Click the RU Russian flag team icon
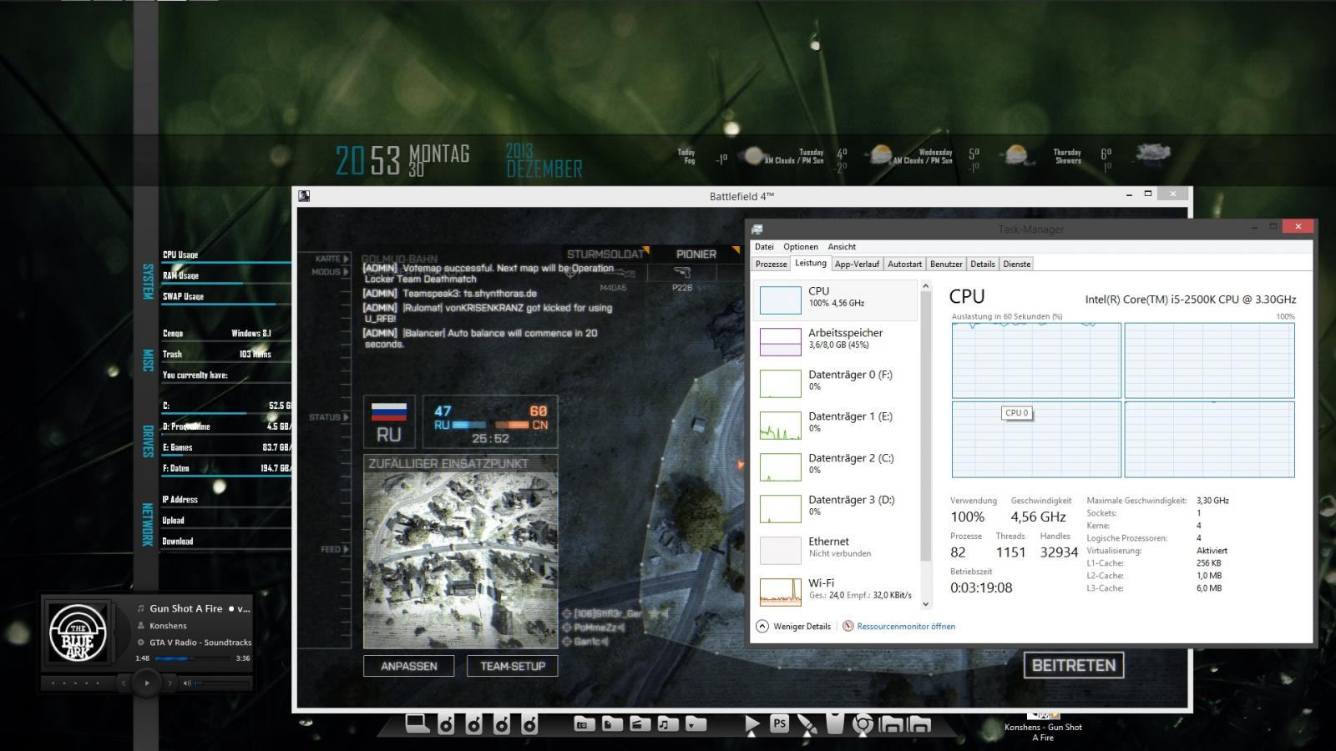Image resolution: width=1336 pixels, height=751 pixels. click(388, 423)
